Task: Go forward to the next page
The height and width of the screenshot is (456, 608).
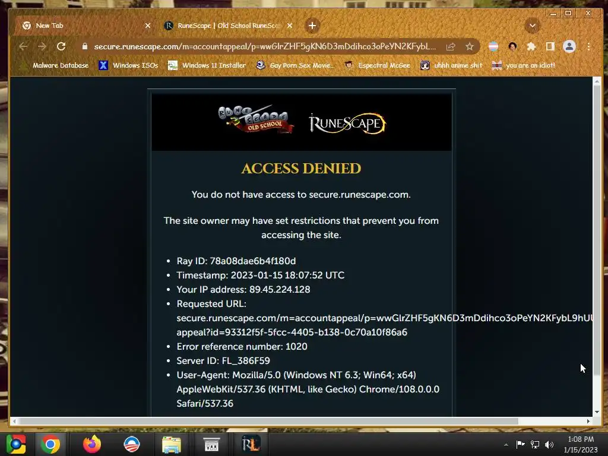Action: [42, 46]
